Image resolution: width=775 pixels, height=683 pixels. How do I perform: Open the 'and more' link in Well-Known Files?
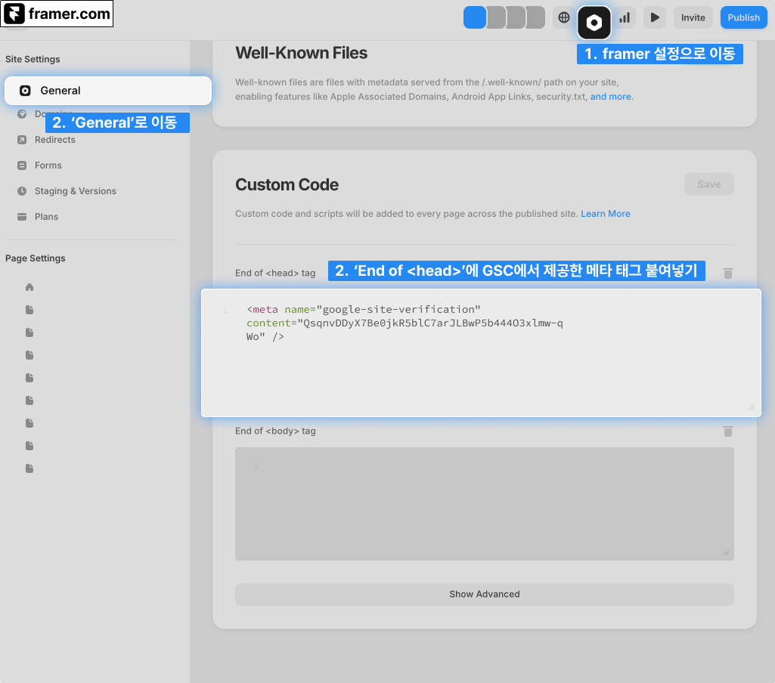pos(610,97)
